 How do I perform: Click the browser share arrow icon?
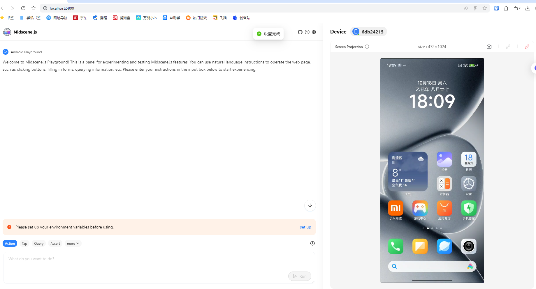click(466, 8)
